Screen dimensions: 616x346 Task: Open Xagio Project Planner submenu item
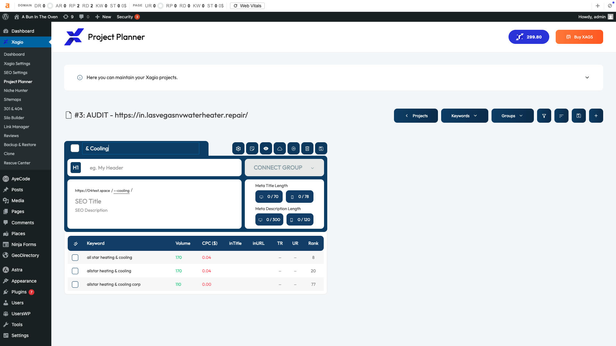pos(18,82)
